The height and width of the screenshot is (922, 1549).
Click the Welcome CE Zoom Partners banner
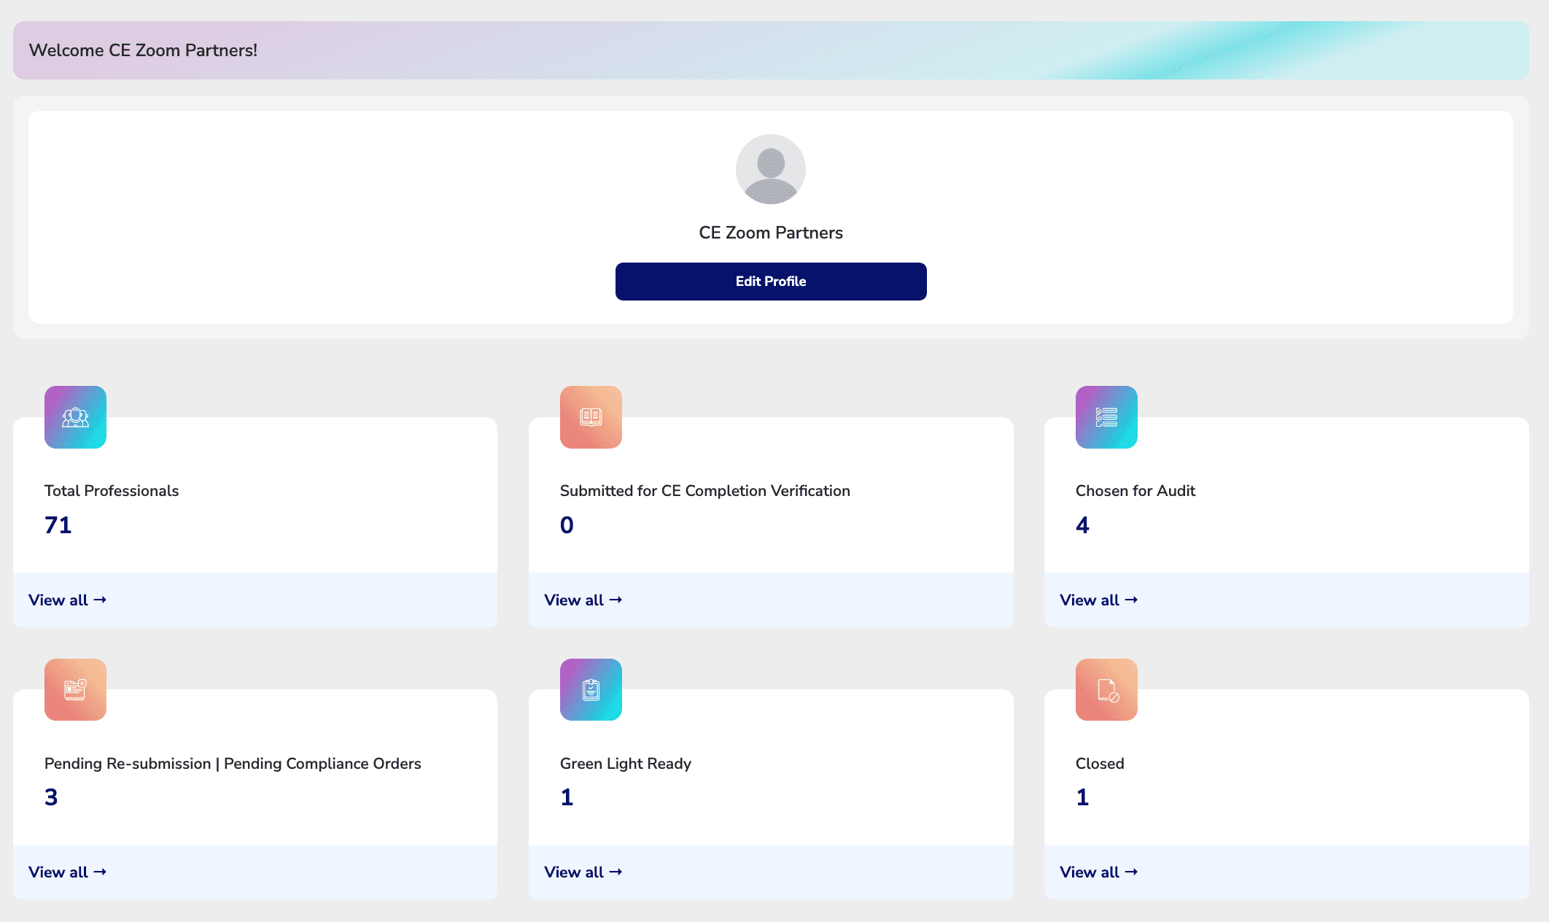point(143,50)
